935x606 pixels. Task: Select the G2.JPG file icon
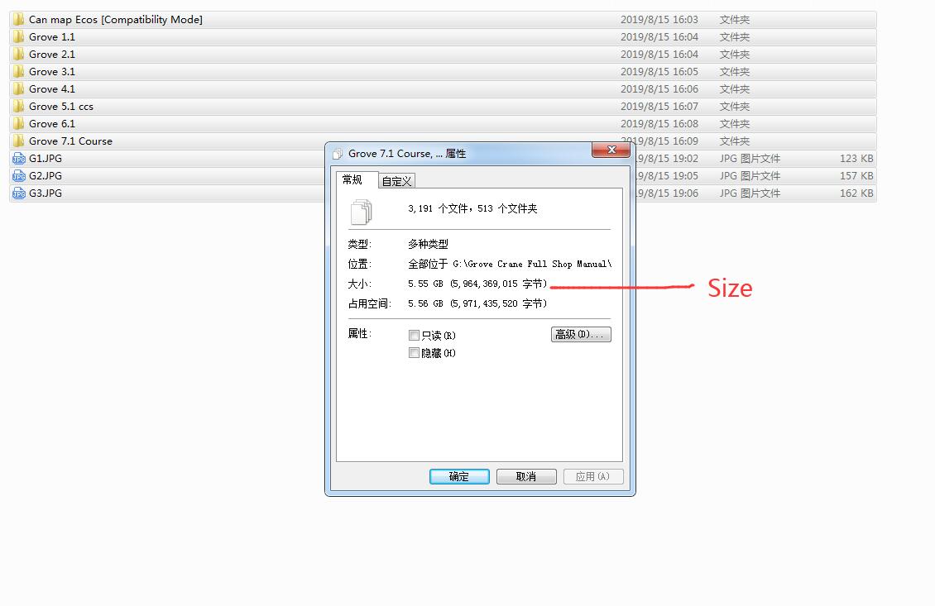pos(18,175)
